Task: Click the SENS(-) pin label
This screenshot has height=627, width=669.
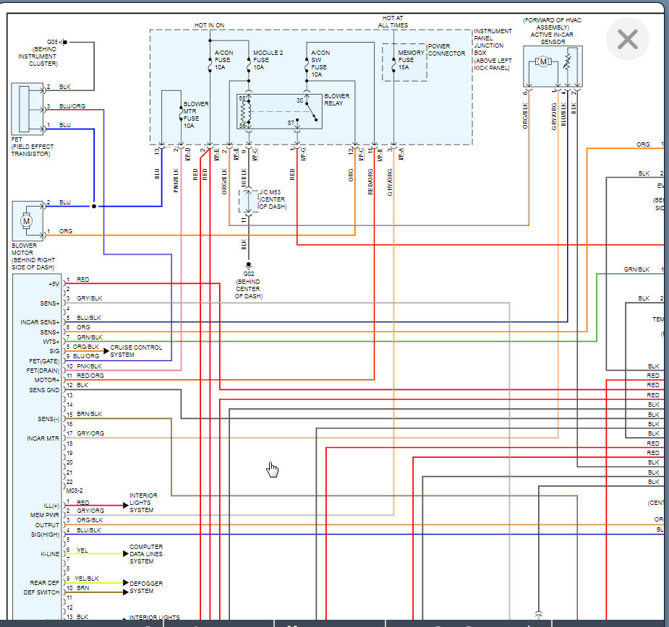Action: tap(48, 419)
